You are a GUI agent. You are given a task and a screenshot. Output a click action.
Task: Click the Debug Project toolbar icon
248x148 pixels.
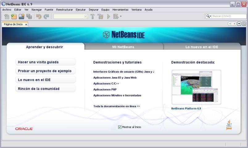pos(116,16)
